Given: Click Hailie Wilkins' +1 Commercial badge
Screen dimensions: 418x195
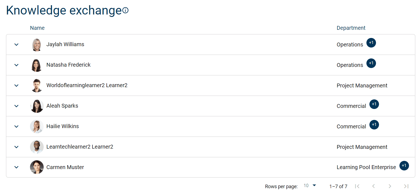Looking at the screenshot, I should click(374, 125).
